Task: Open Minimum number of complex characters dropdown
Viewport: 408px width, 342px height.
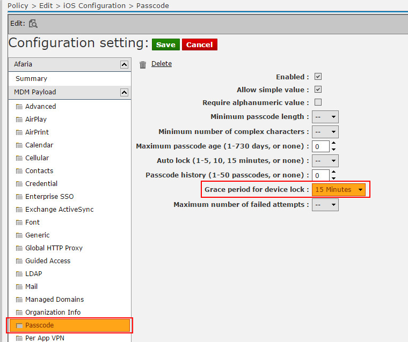Action: (x=325, y=132)
